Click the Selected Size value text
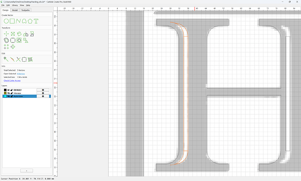 (x=22, y=77)
